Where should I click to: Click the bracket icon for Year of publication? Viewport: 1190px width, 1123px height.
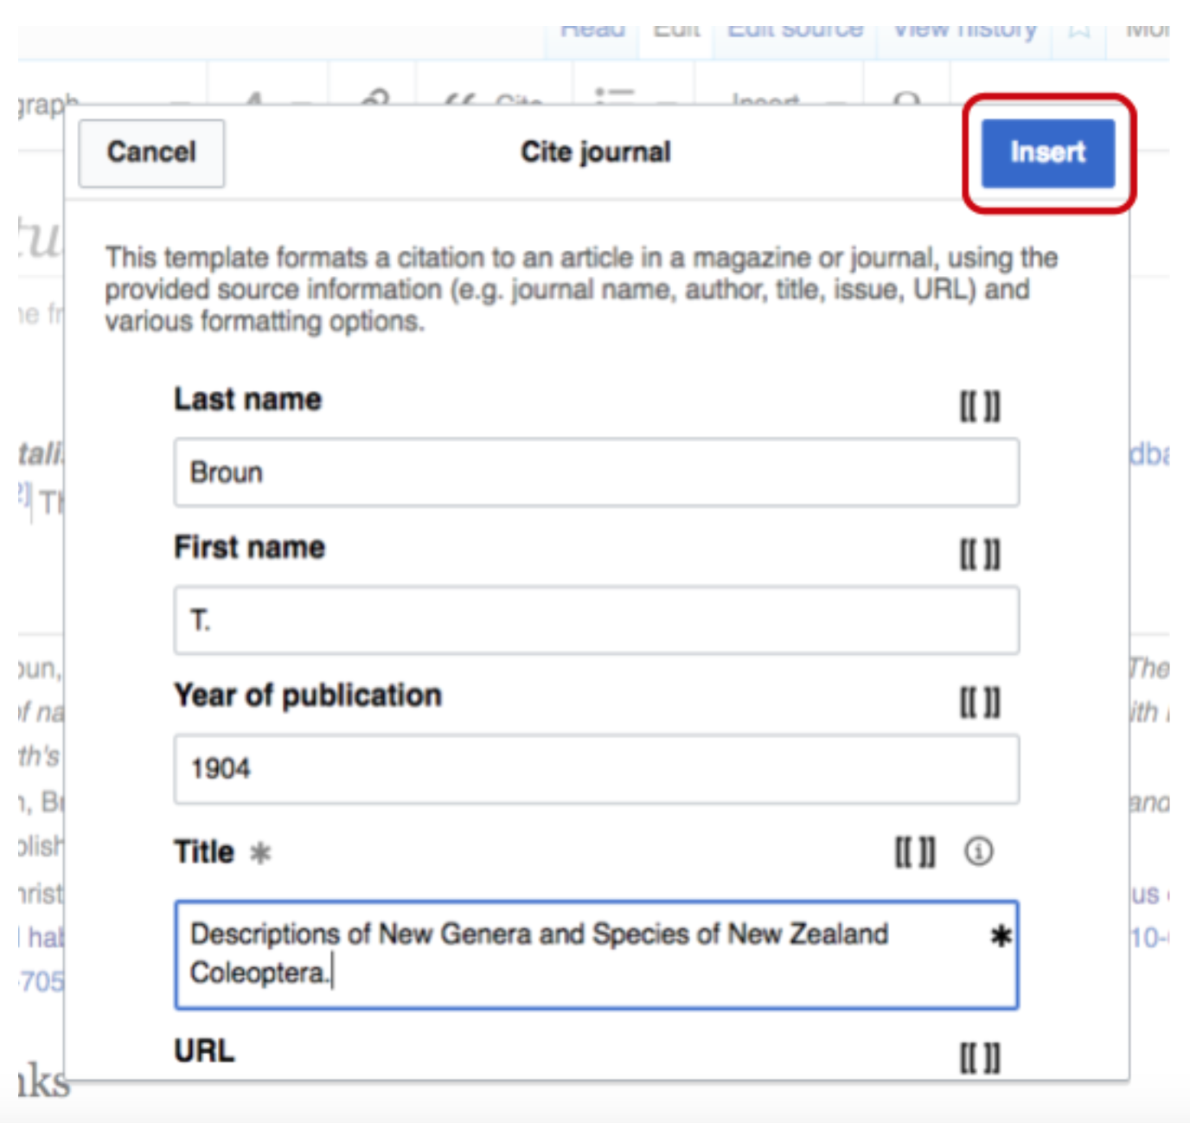tap(979, 702)
